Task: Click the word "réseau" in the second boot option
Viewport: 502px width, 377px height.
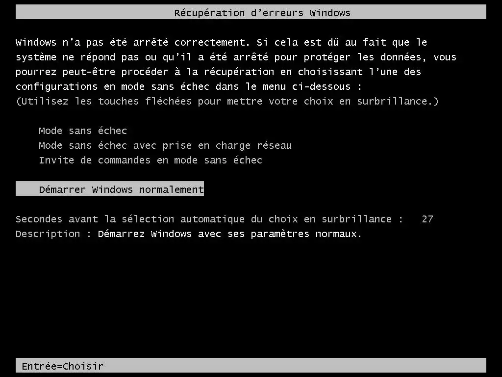Action: click(x=275, y=145)
